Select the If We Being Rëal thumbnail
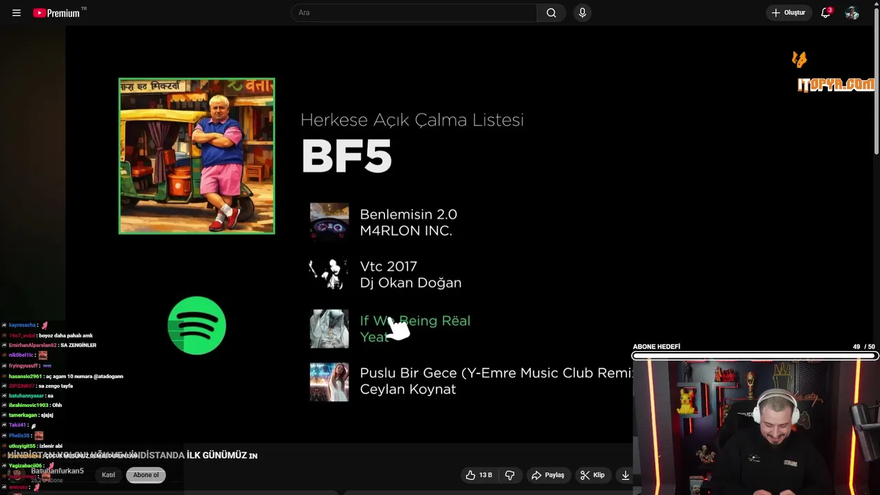The width and height of the screenshot is (880, 495). coord(329,329)
